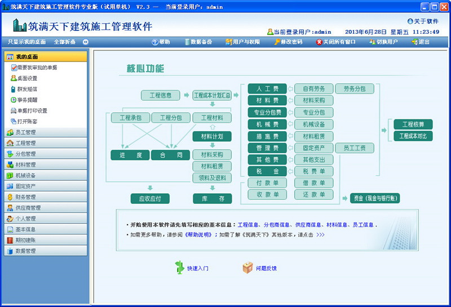The image size is (451, 307).
Task: Click 工程信息 flowchart button
Action: click(x=161, y=95)
